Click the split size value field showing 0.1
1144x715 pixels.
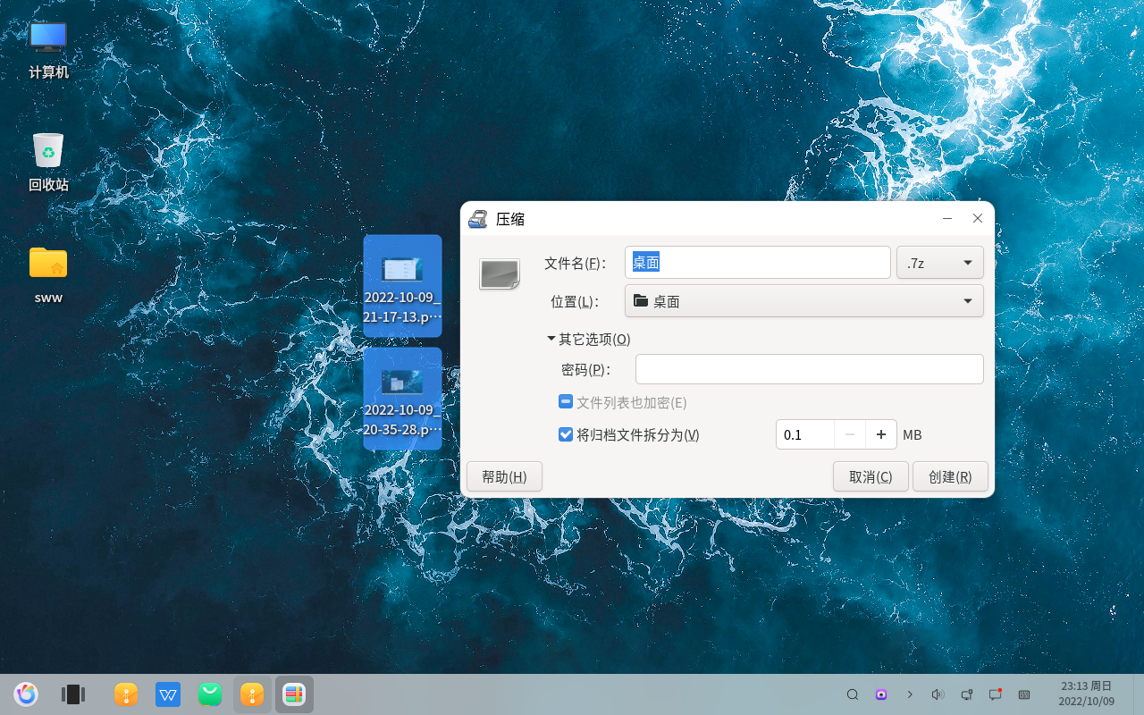805,434
